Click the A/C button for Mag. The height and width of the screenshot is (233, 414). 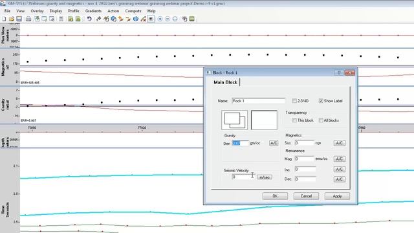[x=339, y=159]
